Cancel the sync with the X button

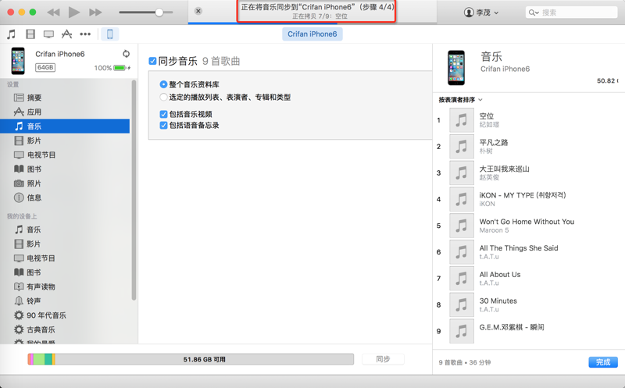198,11
